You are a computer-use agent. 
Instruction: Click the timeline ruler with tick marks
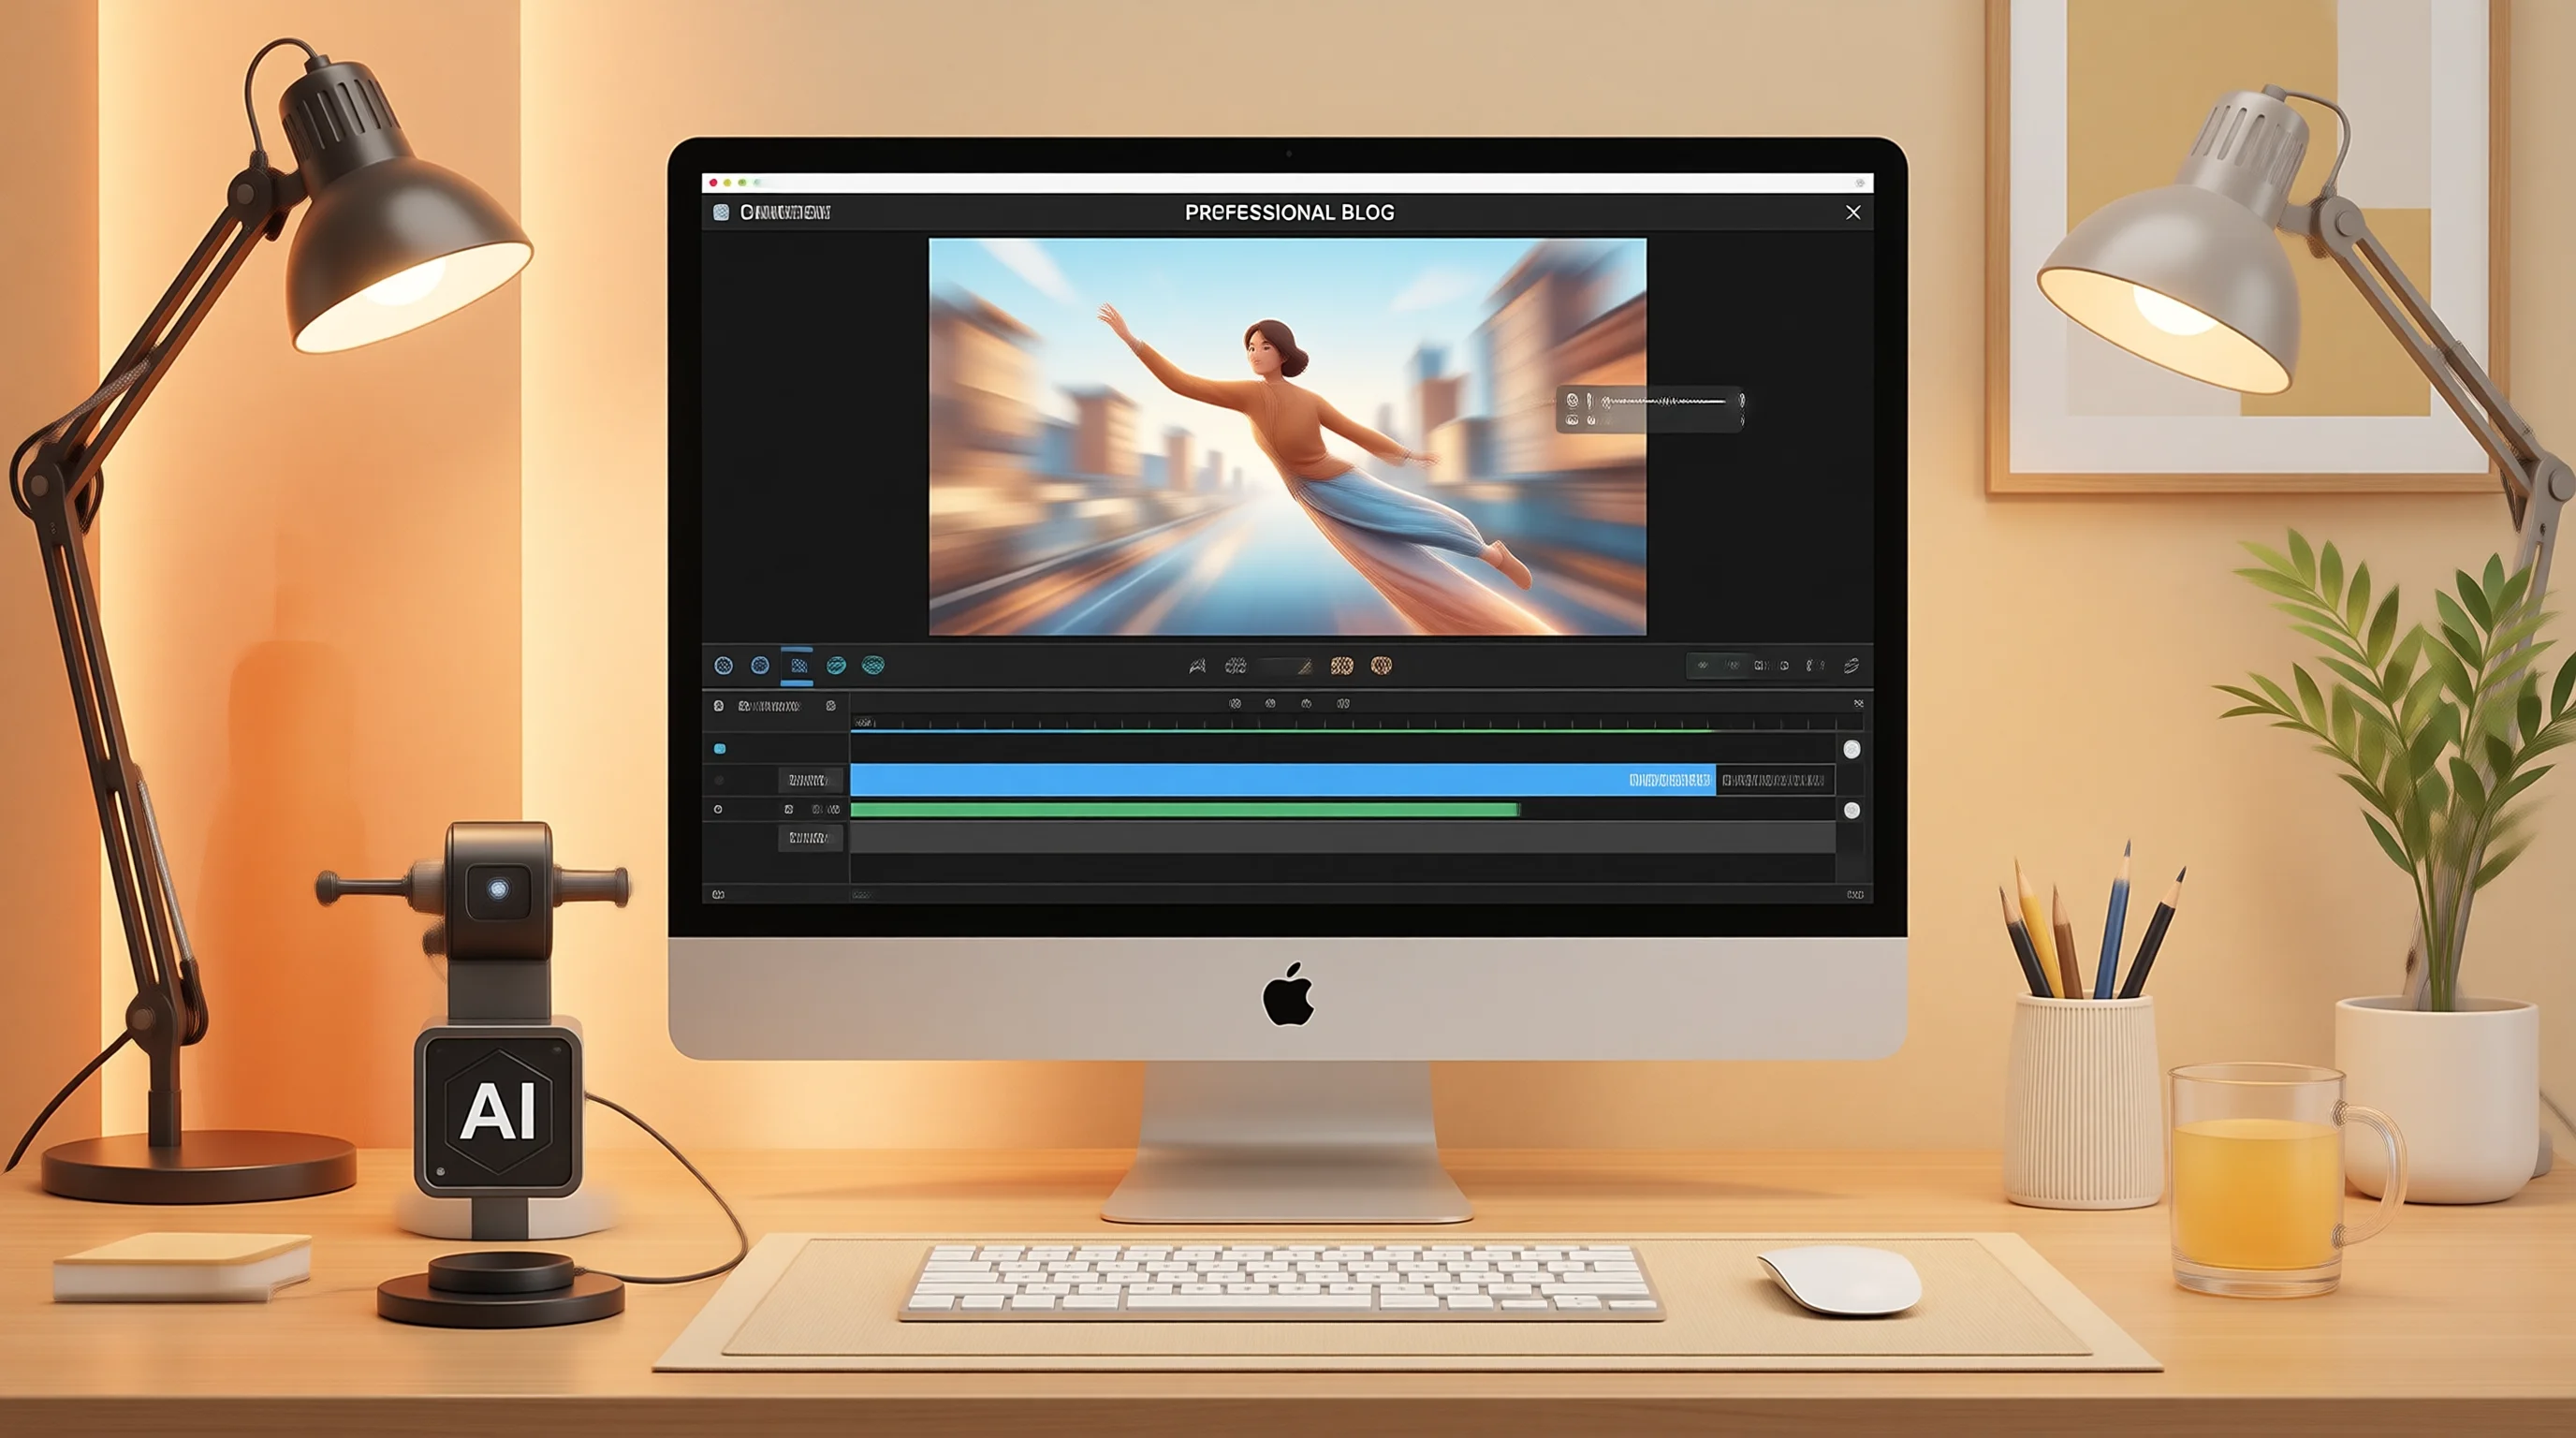coord(1356,722)
